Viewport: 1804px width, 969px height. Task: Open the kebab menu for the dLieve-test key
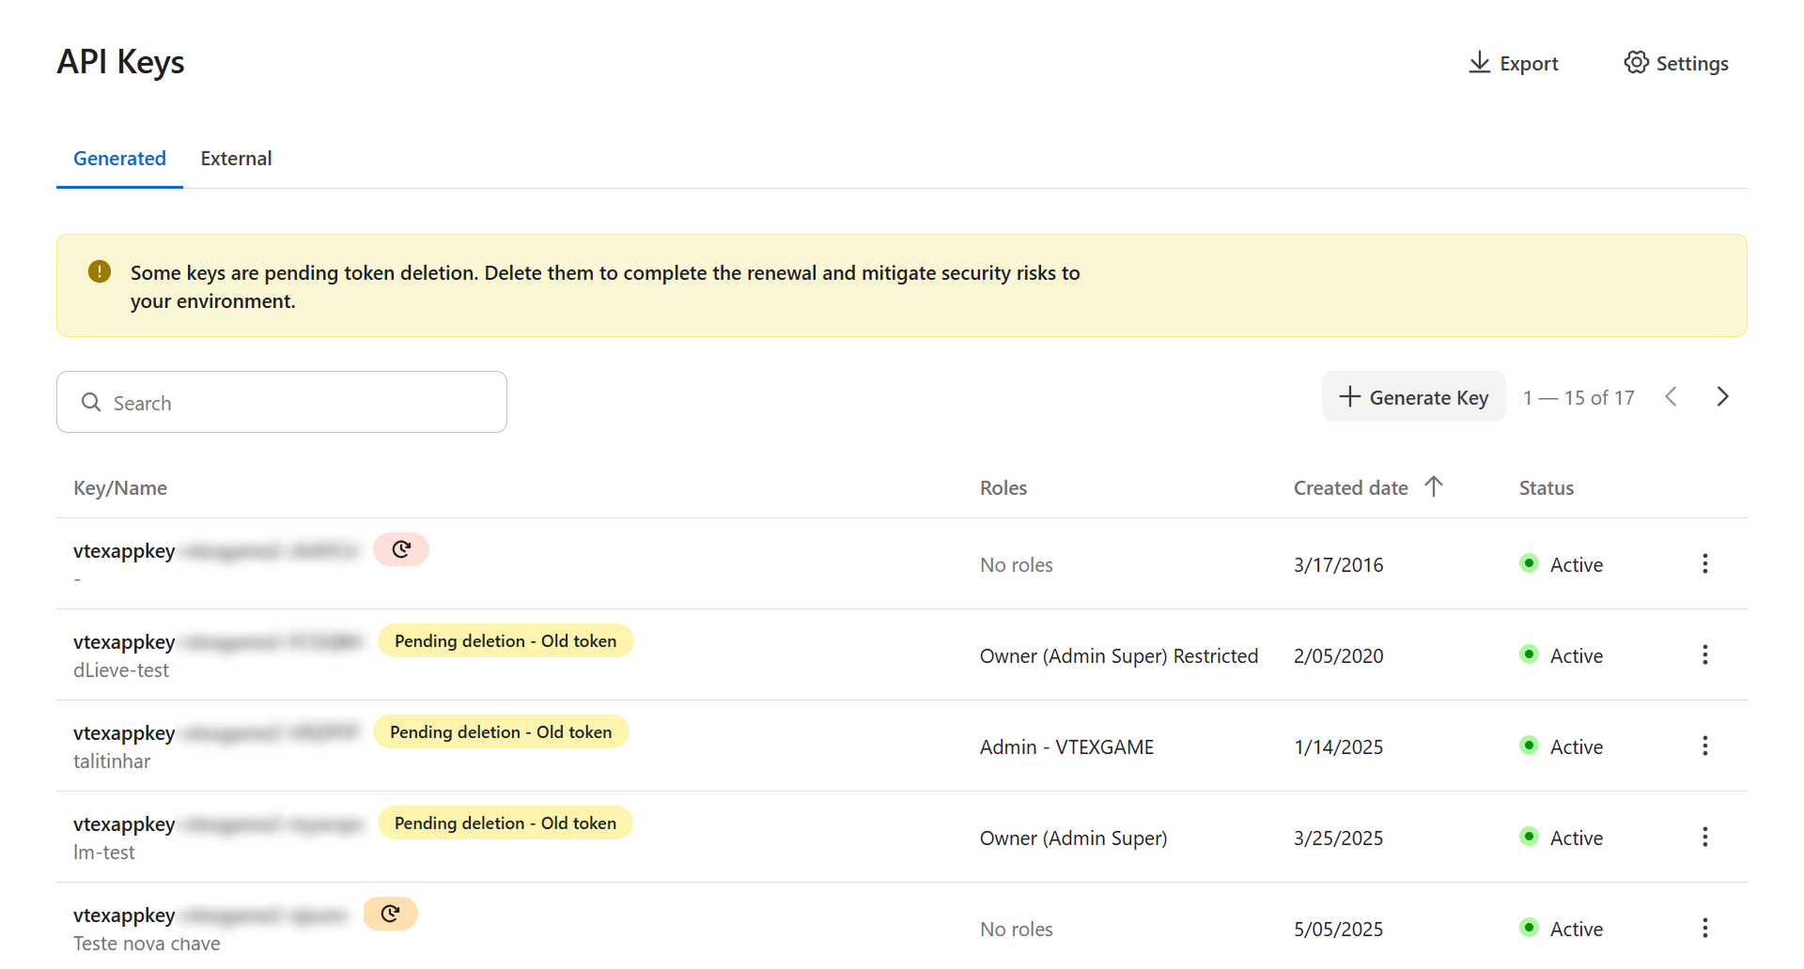click(x=1705, y=654)
